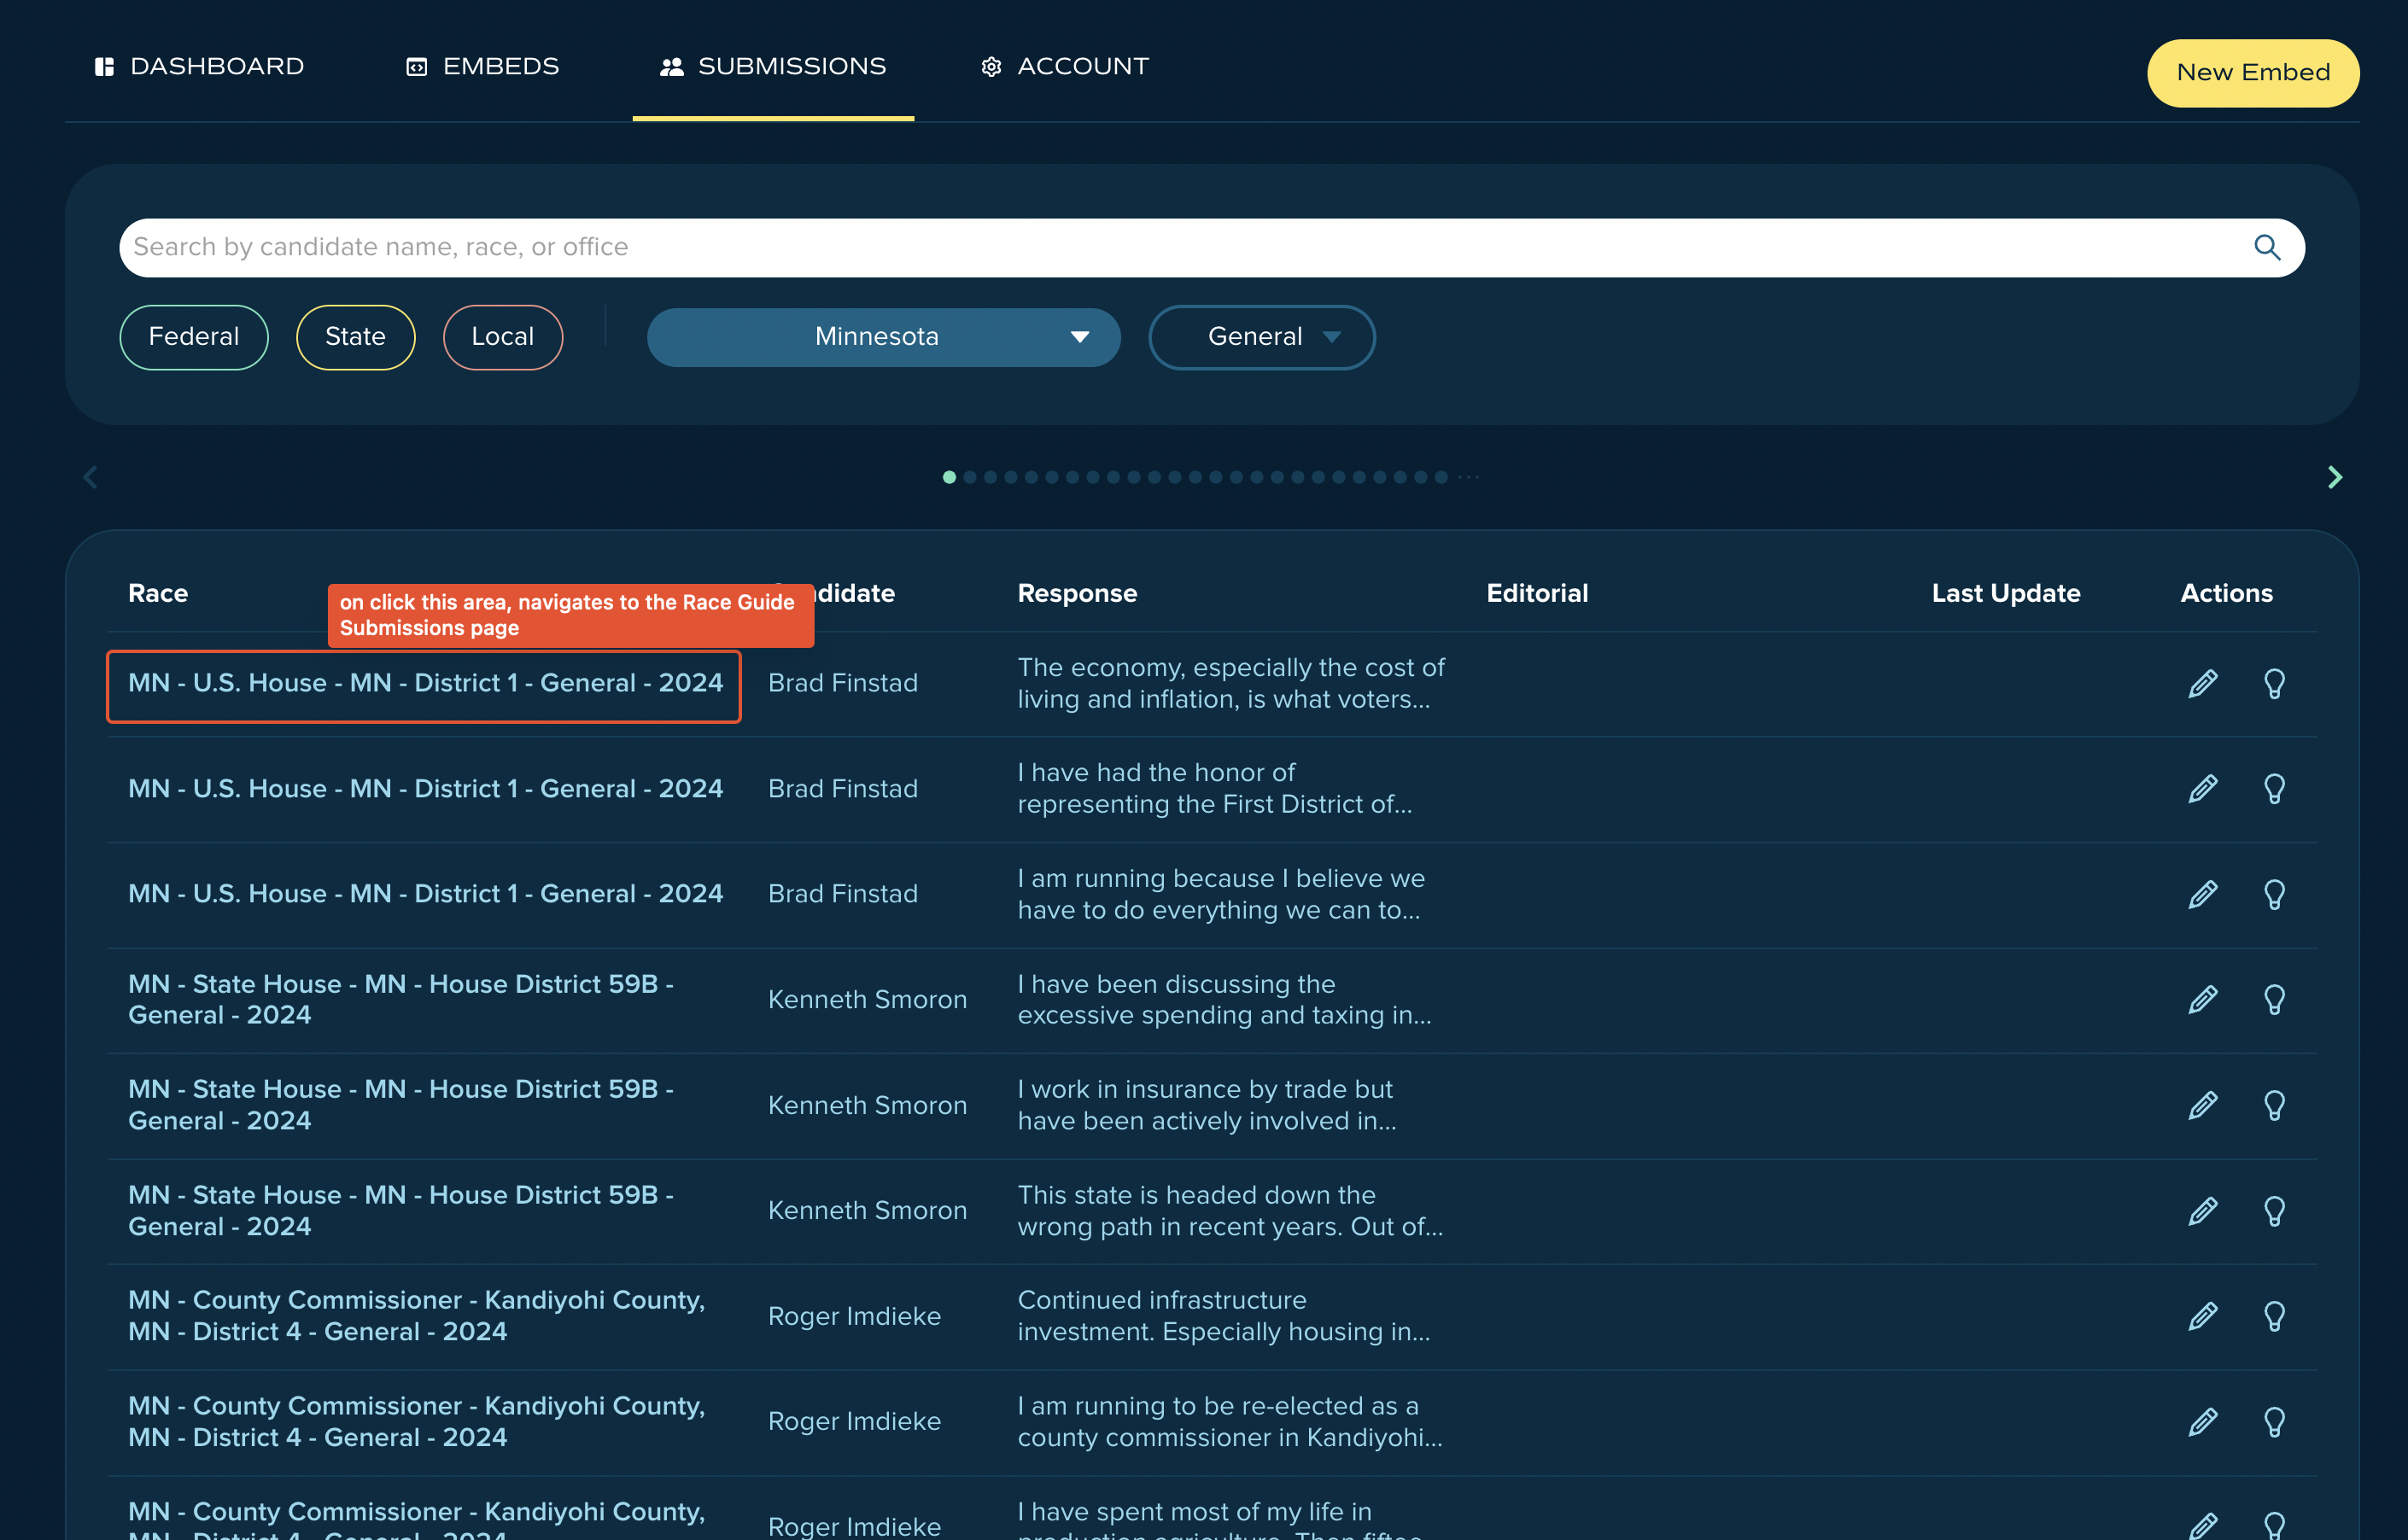Open race link for 'I am running because' row

(x=425, y=894)
